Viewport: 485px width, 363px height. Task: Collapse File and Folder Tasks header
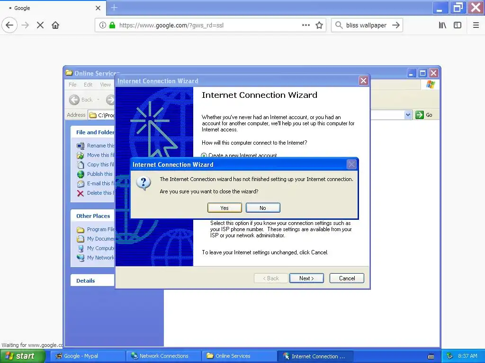pos(93,132)
